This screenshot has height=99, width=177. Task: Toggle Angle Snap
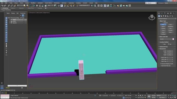(x=68, y=5)
